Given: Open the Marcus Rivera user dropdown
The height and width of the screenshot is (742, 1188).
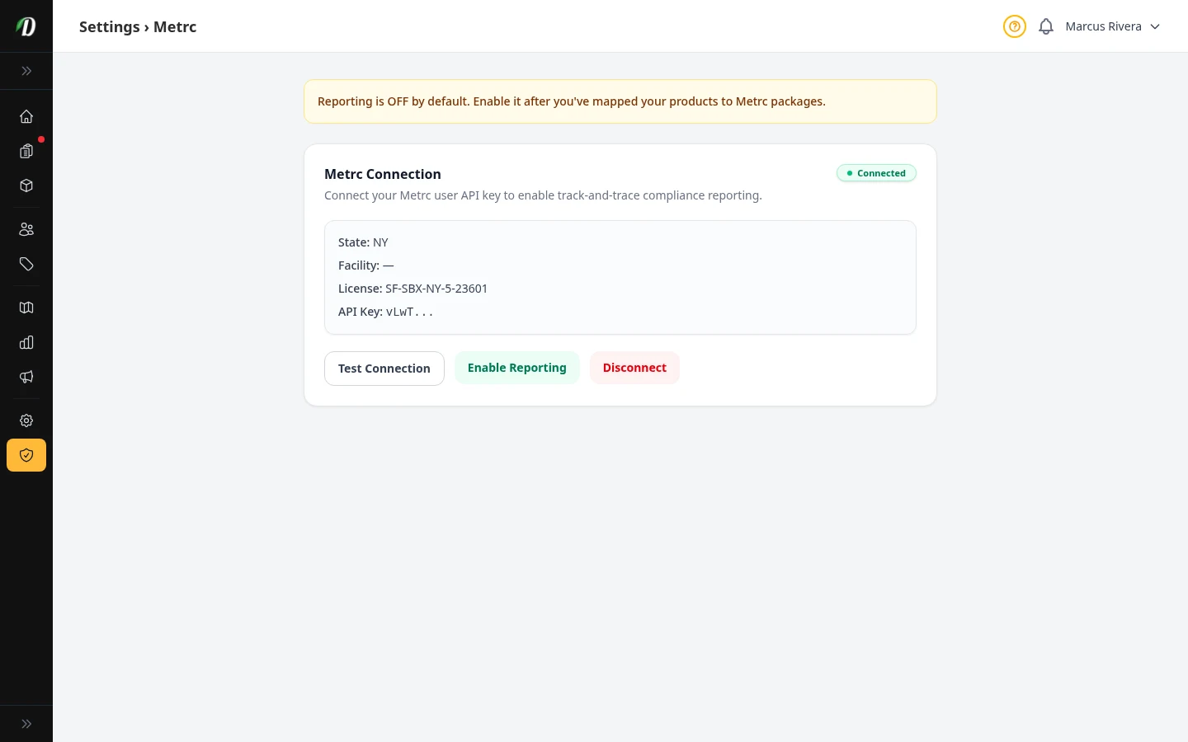Looking at the screenshot, I should click(1112, 26).
